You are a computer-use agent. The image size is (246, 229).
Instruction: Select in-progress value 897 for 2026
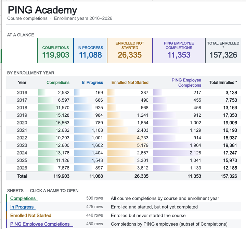[x=99, y=168]
